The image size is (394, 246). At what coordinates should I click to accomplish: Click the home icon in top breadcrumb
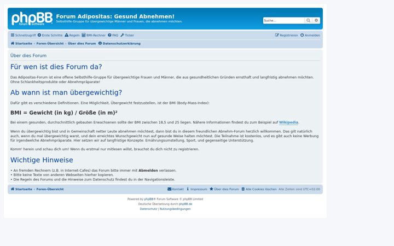tap(13, 43)
